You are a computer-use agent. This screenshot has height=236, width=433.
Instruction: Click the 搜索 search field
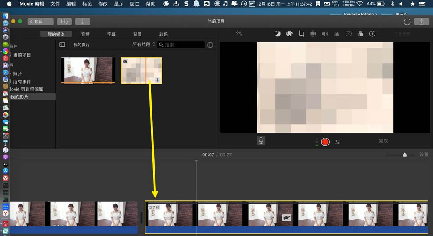tap(181, 45)
